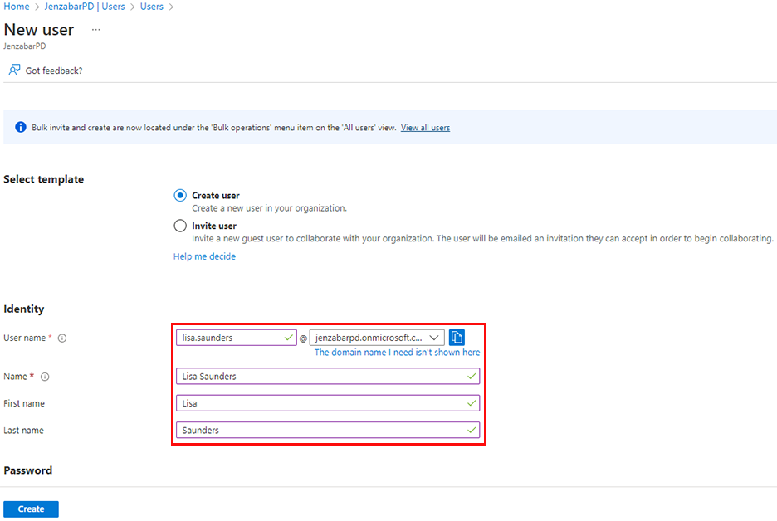The width and height of the screenshot is (777, 521).
Task: Click the checkmark inside the username input
Action: click(x=289, y=337)
